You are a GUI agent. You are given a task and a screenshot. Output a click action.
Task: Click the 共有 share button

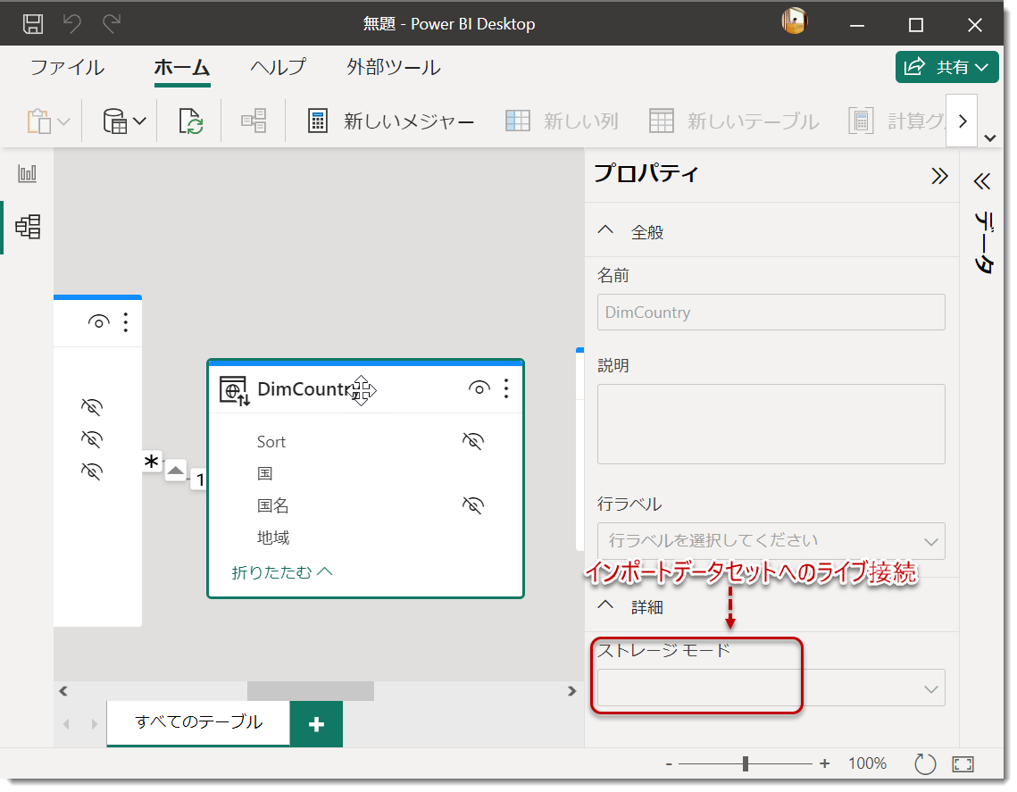click(x=947, y=67)
